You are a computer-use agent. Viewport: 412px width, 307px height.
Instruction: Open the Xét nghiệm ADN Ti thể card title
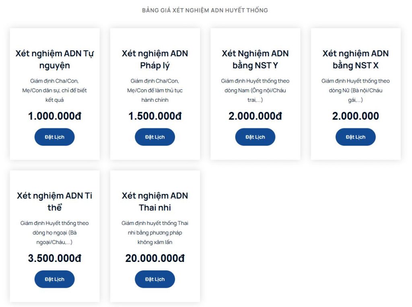pyautogui.click(x=54, y=201)
